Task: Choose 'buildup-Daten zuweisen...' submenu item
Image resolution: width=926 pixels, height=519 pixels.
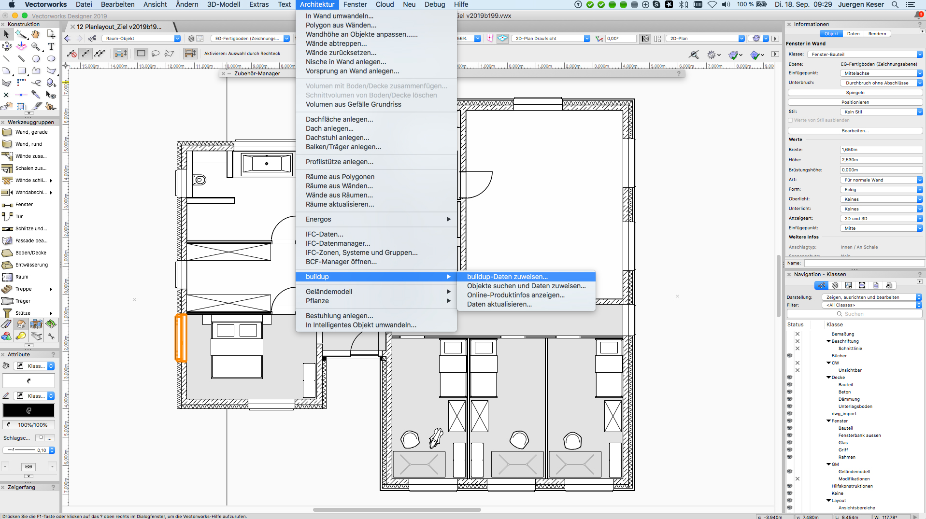Action: (x=507, y=277)
